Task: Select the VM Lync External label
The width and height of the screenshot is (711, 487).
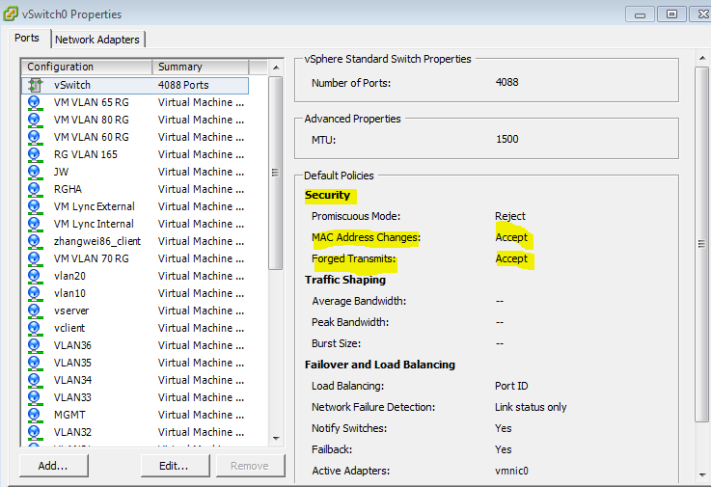Action: pyautogui.click(x=94, y=206)
